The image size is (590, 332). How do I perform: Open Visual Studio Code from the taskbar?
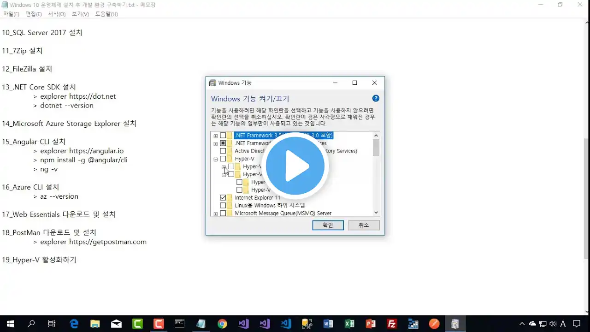pos(286,324)
